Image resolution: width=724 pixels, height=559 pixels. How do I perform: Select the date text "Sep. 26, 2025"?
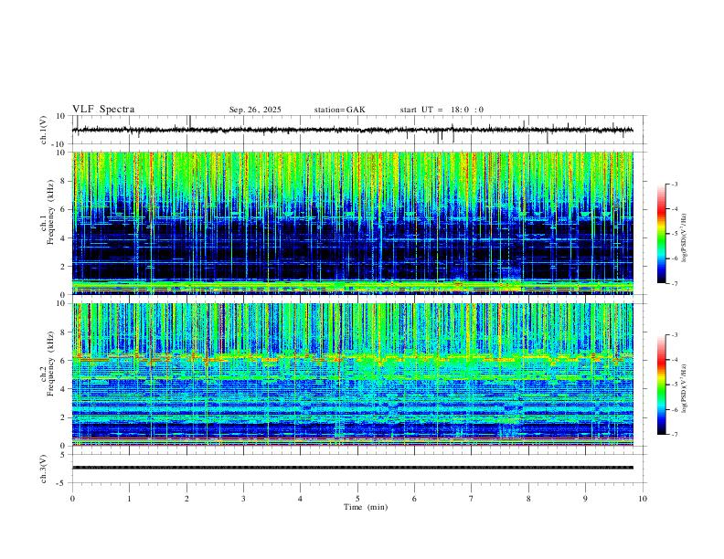pyautogui.click(x=255, y=110)
